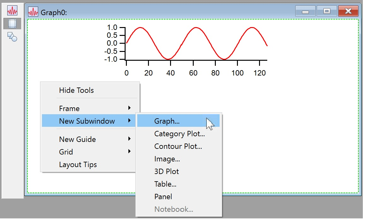Choose Panel from the submenu
Viewport: 366px width, 219px height.
[163, 197]
